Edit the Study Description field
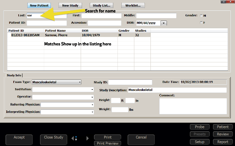The height and width of the screenshot is (146, 235). pyautogui.click(x=177, y=90)
